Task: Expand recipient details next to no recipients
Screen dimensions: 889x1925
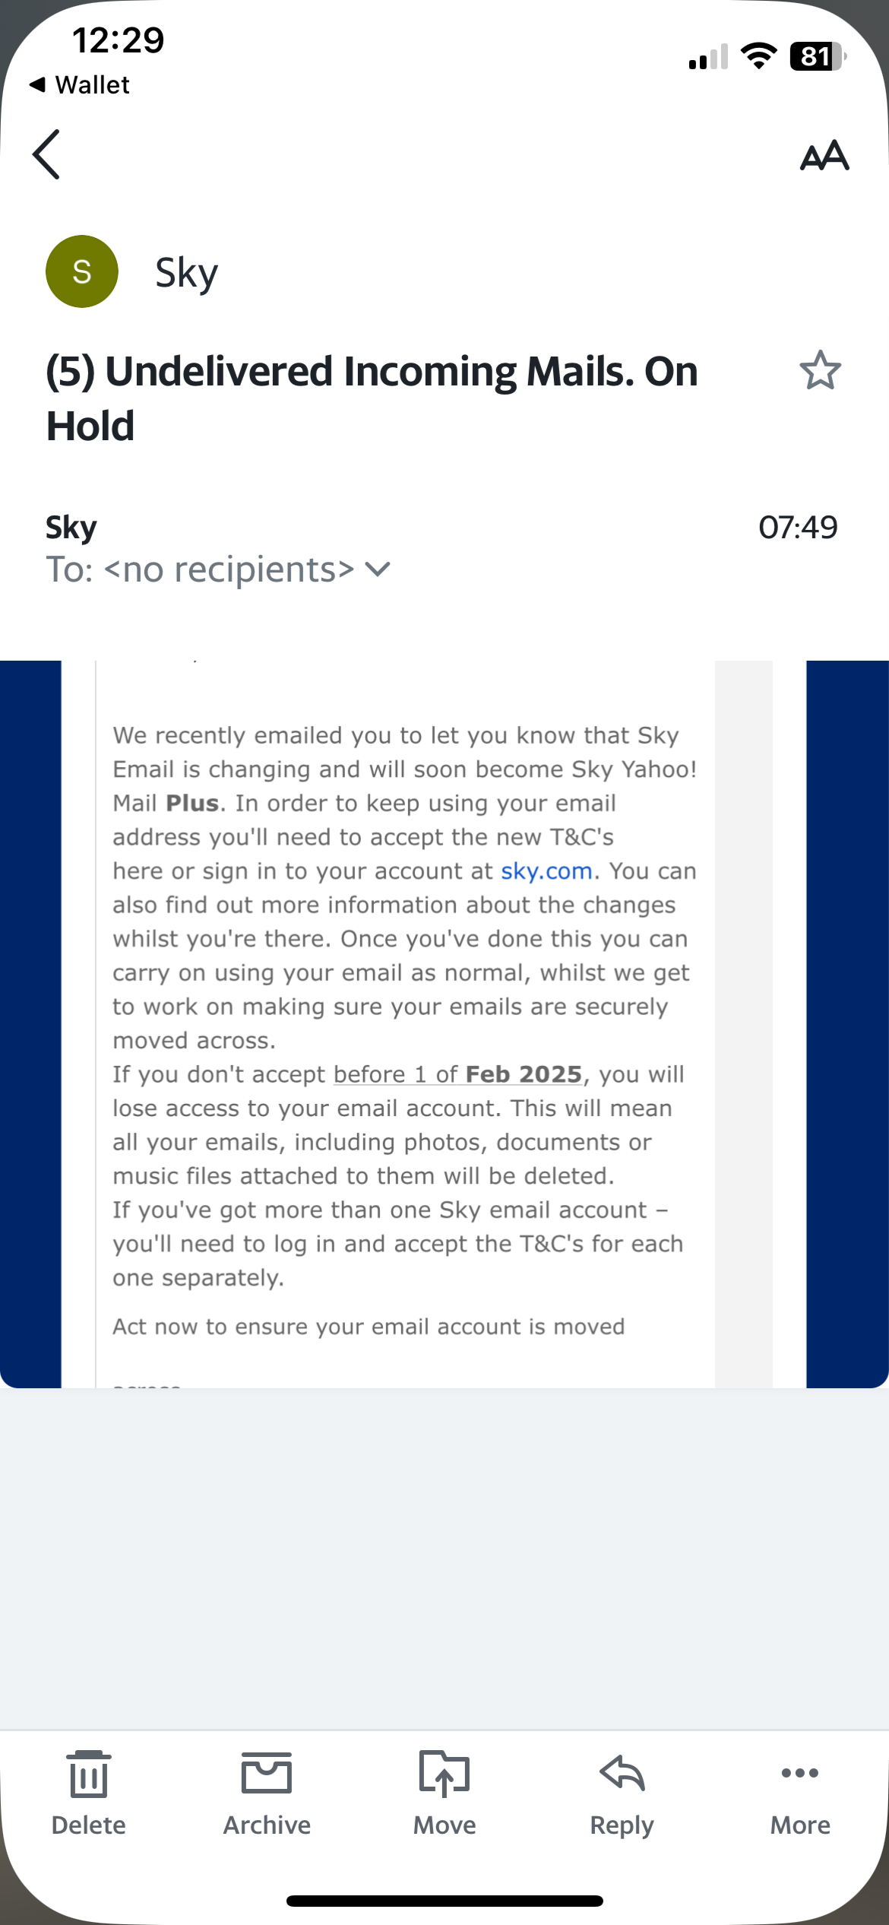Action: (378, 569)
